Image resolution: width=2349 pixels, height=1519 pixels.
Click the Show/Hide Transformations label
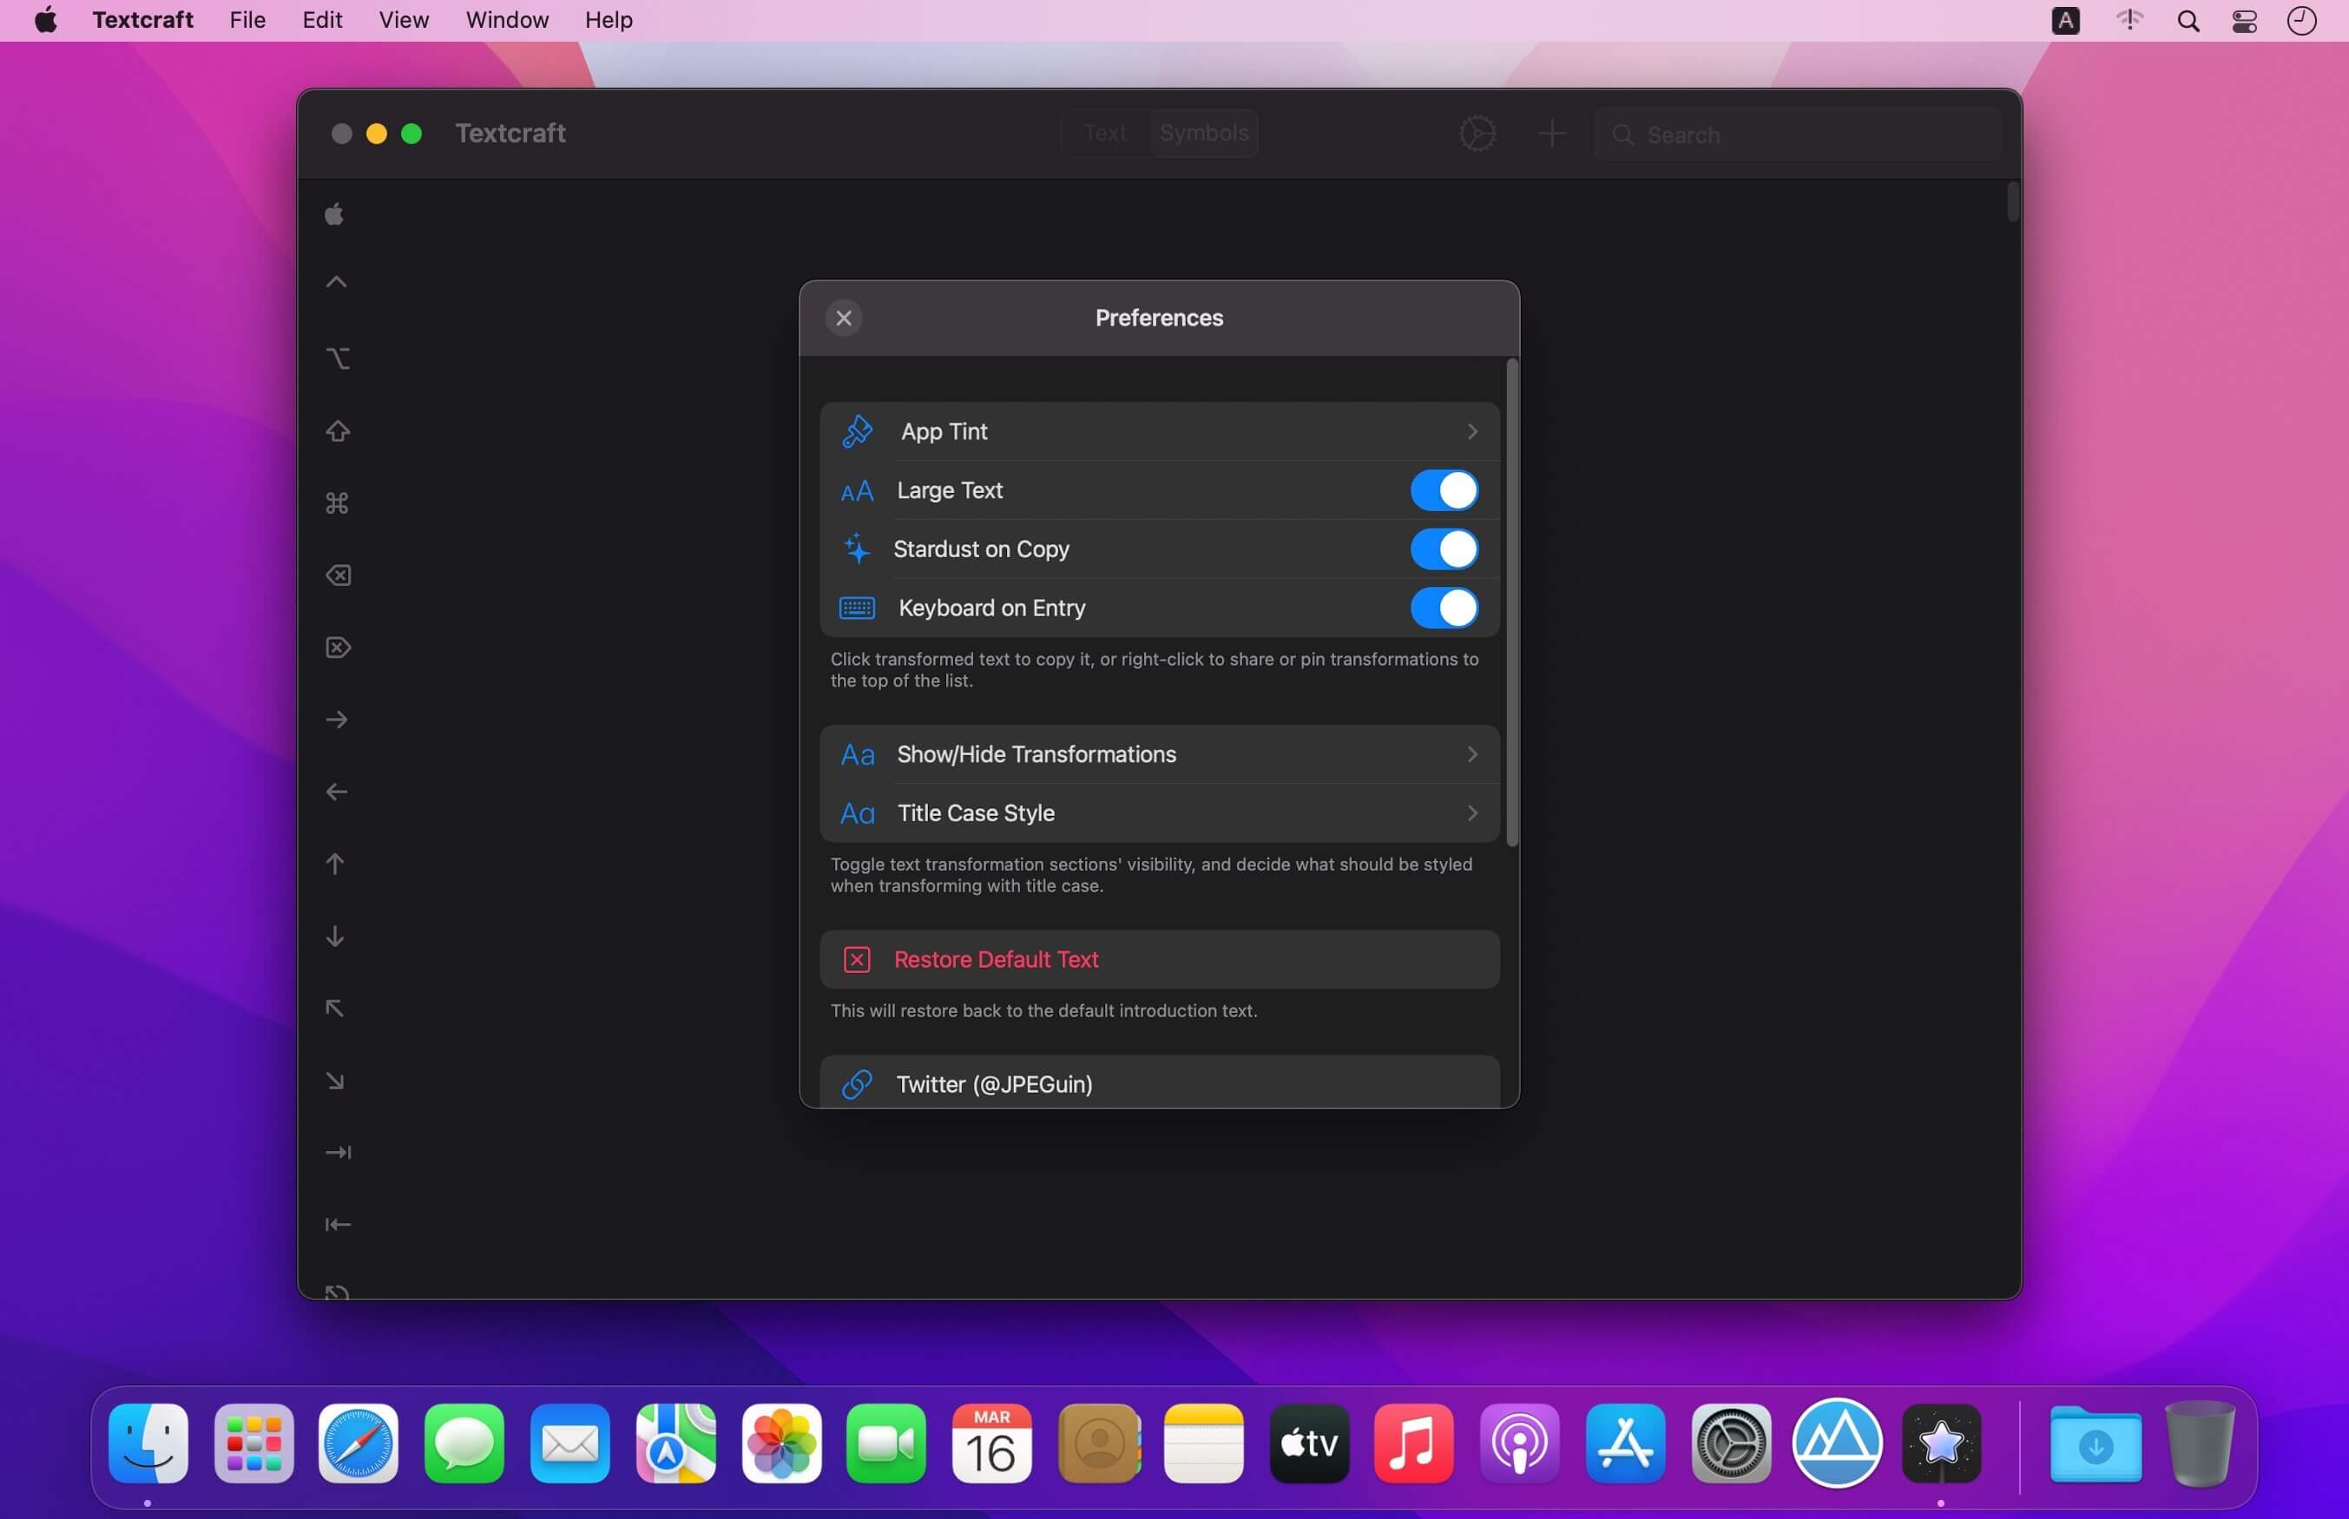[x=1036, y=754]
